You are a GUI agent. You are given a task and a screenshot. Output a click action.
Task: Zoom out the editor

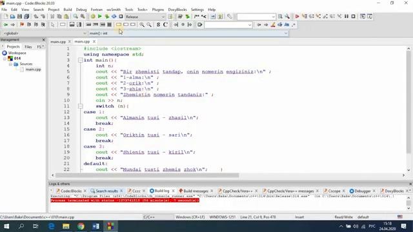(149, 24)
